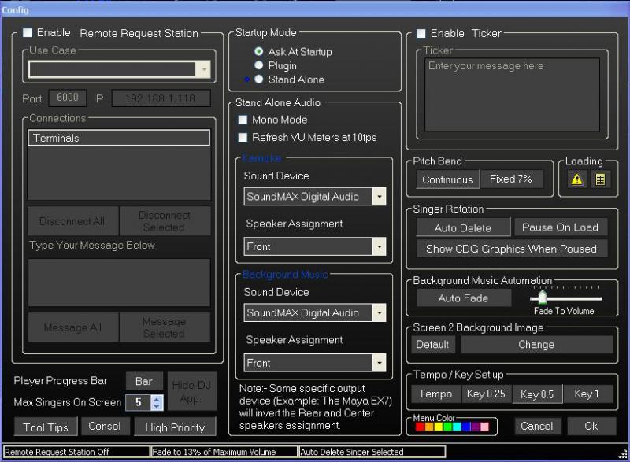Toggle Auto Delete singer rotation
The width and height of the screenshot is (630, 462).
pos(463,228)
